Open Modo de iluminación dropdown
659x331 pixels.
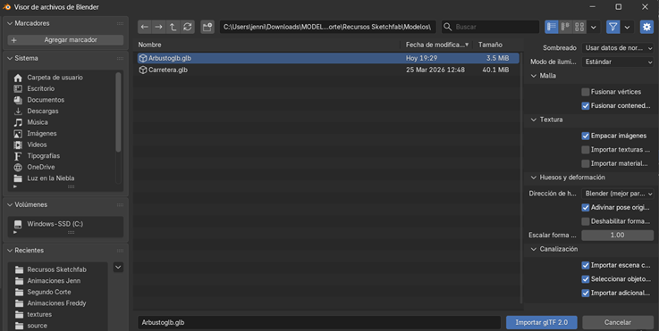(617, 62)
